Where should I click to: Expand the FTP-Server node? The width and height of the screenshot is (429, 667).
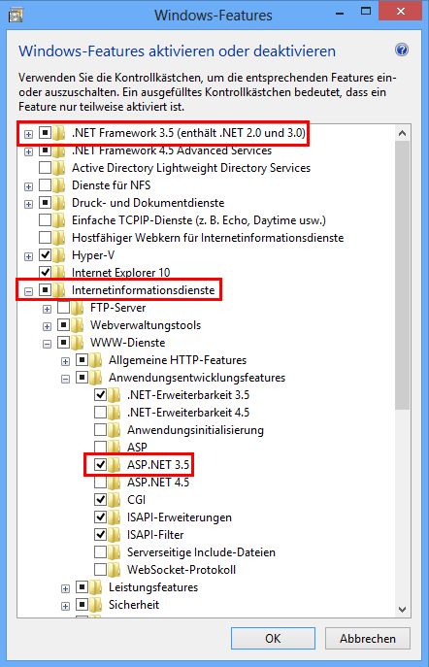[x=47, y=309]
